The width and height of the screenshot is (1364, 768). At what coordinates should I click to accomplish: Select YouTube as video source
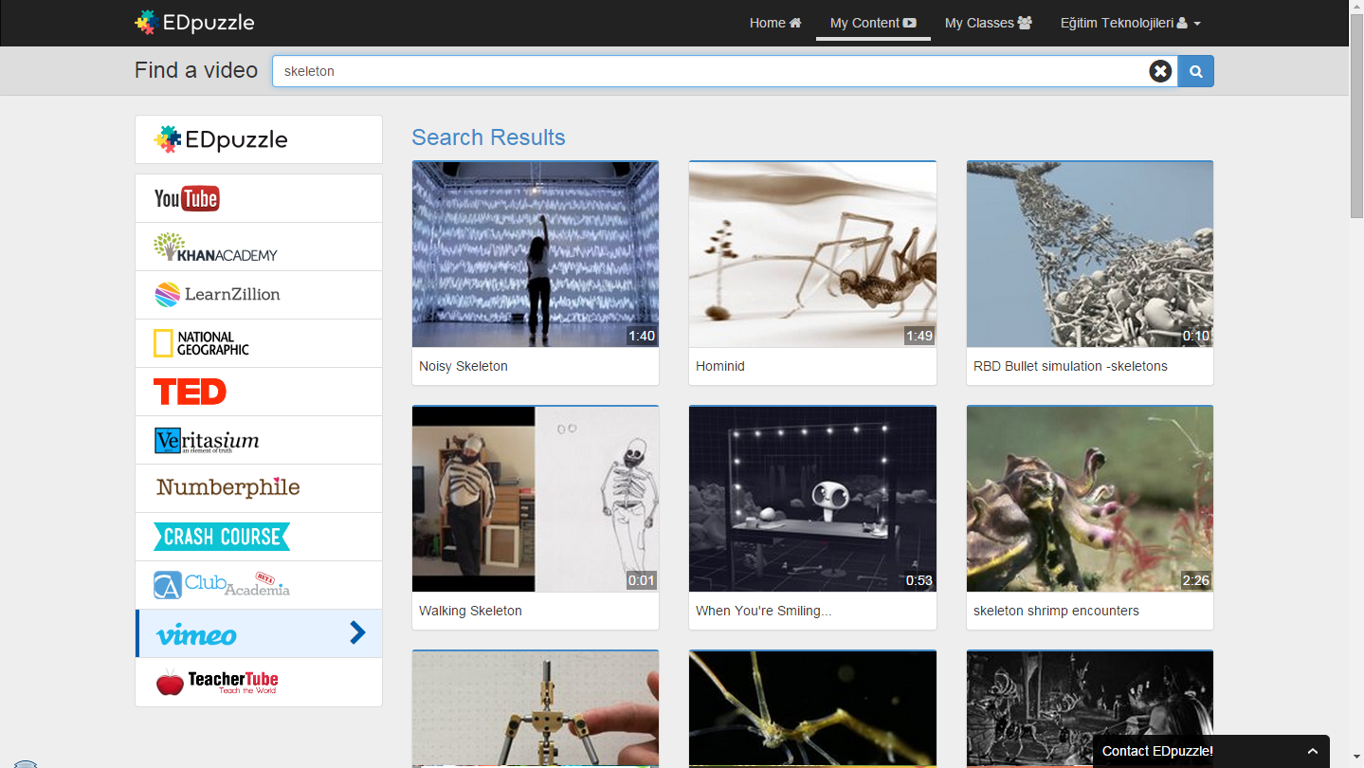click(259, 198)
